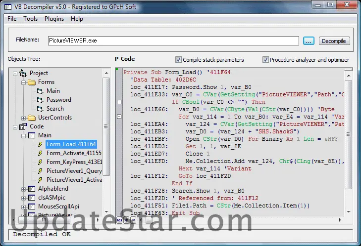Collapse the If CBool code block
Viewport: 361px width, 246px height.
tap(119, 102)
